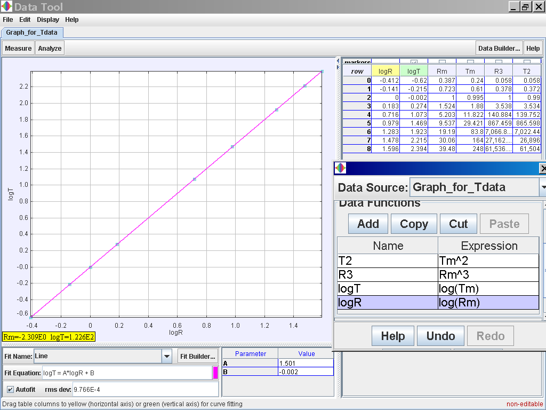Expand the Data Source combo box
The height and width of the screenshot is (410, 546).
tap(542, 187)
